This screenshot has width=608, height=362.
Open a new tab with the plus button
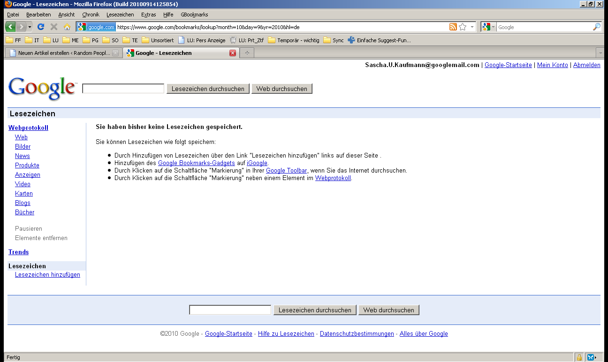click(247, 53)
